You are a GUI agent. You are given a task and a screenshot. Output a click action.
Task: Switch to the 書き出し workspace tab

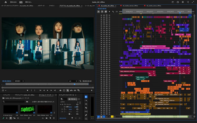pyautogui.click(x=29, y=2)
